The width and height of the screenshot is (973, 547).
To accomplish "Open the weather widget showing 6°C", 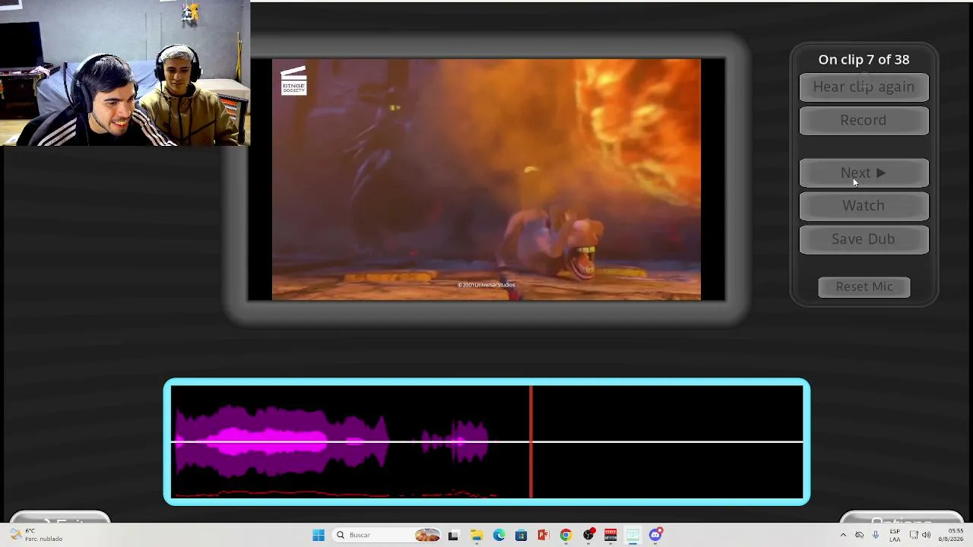I will pyautogui.click(x=36, y=535).
